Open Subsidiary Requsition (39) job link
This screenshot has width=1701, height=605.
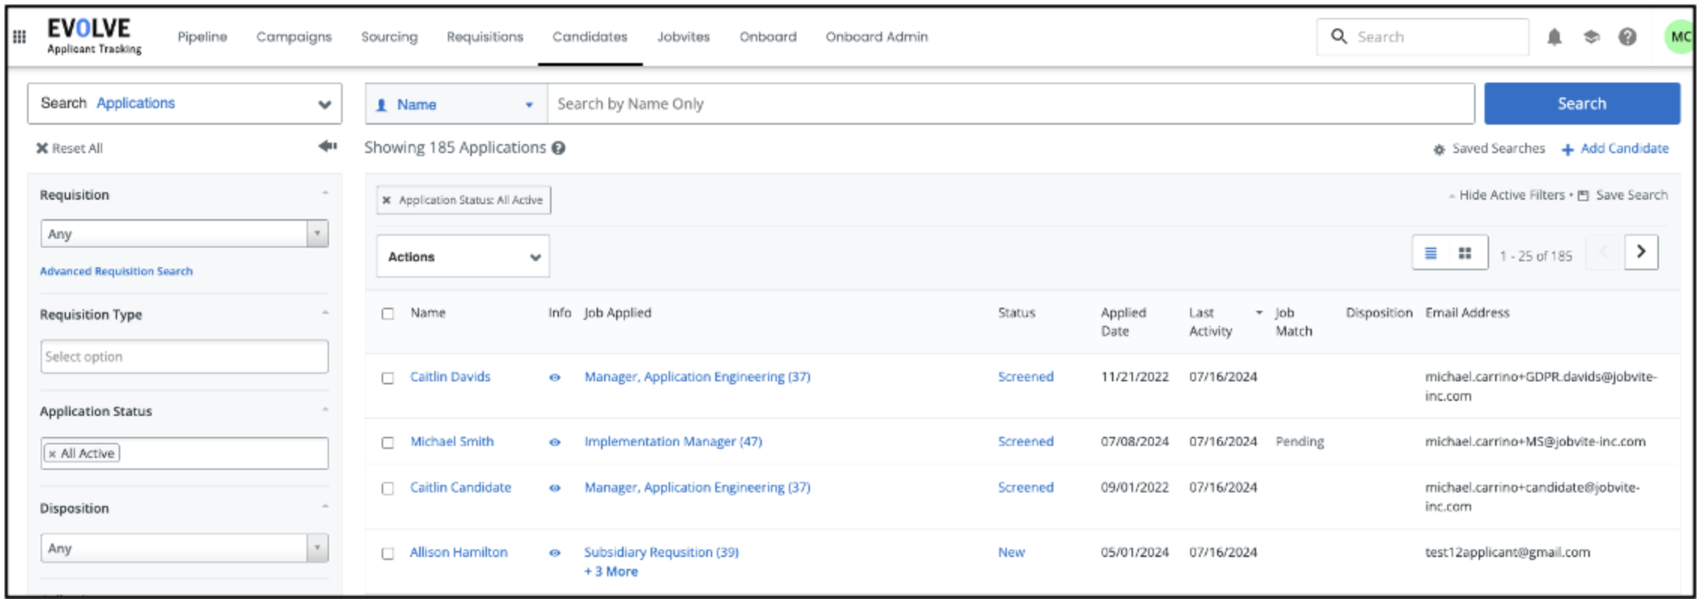click(x=661, y=552)
